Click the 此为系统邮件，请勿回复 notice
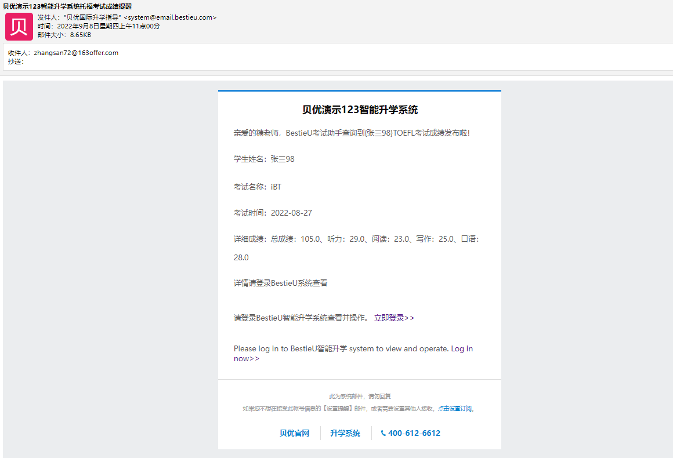 coord(360,396)
